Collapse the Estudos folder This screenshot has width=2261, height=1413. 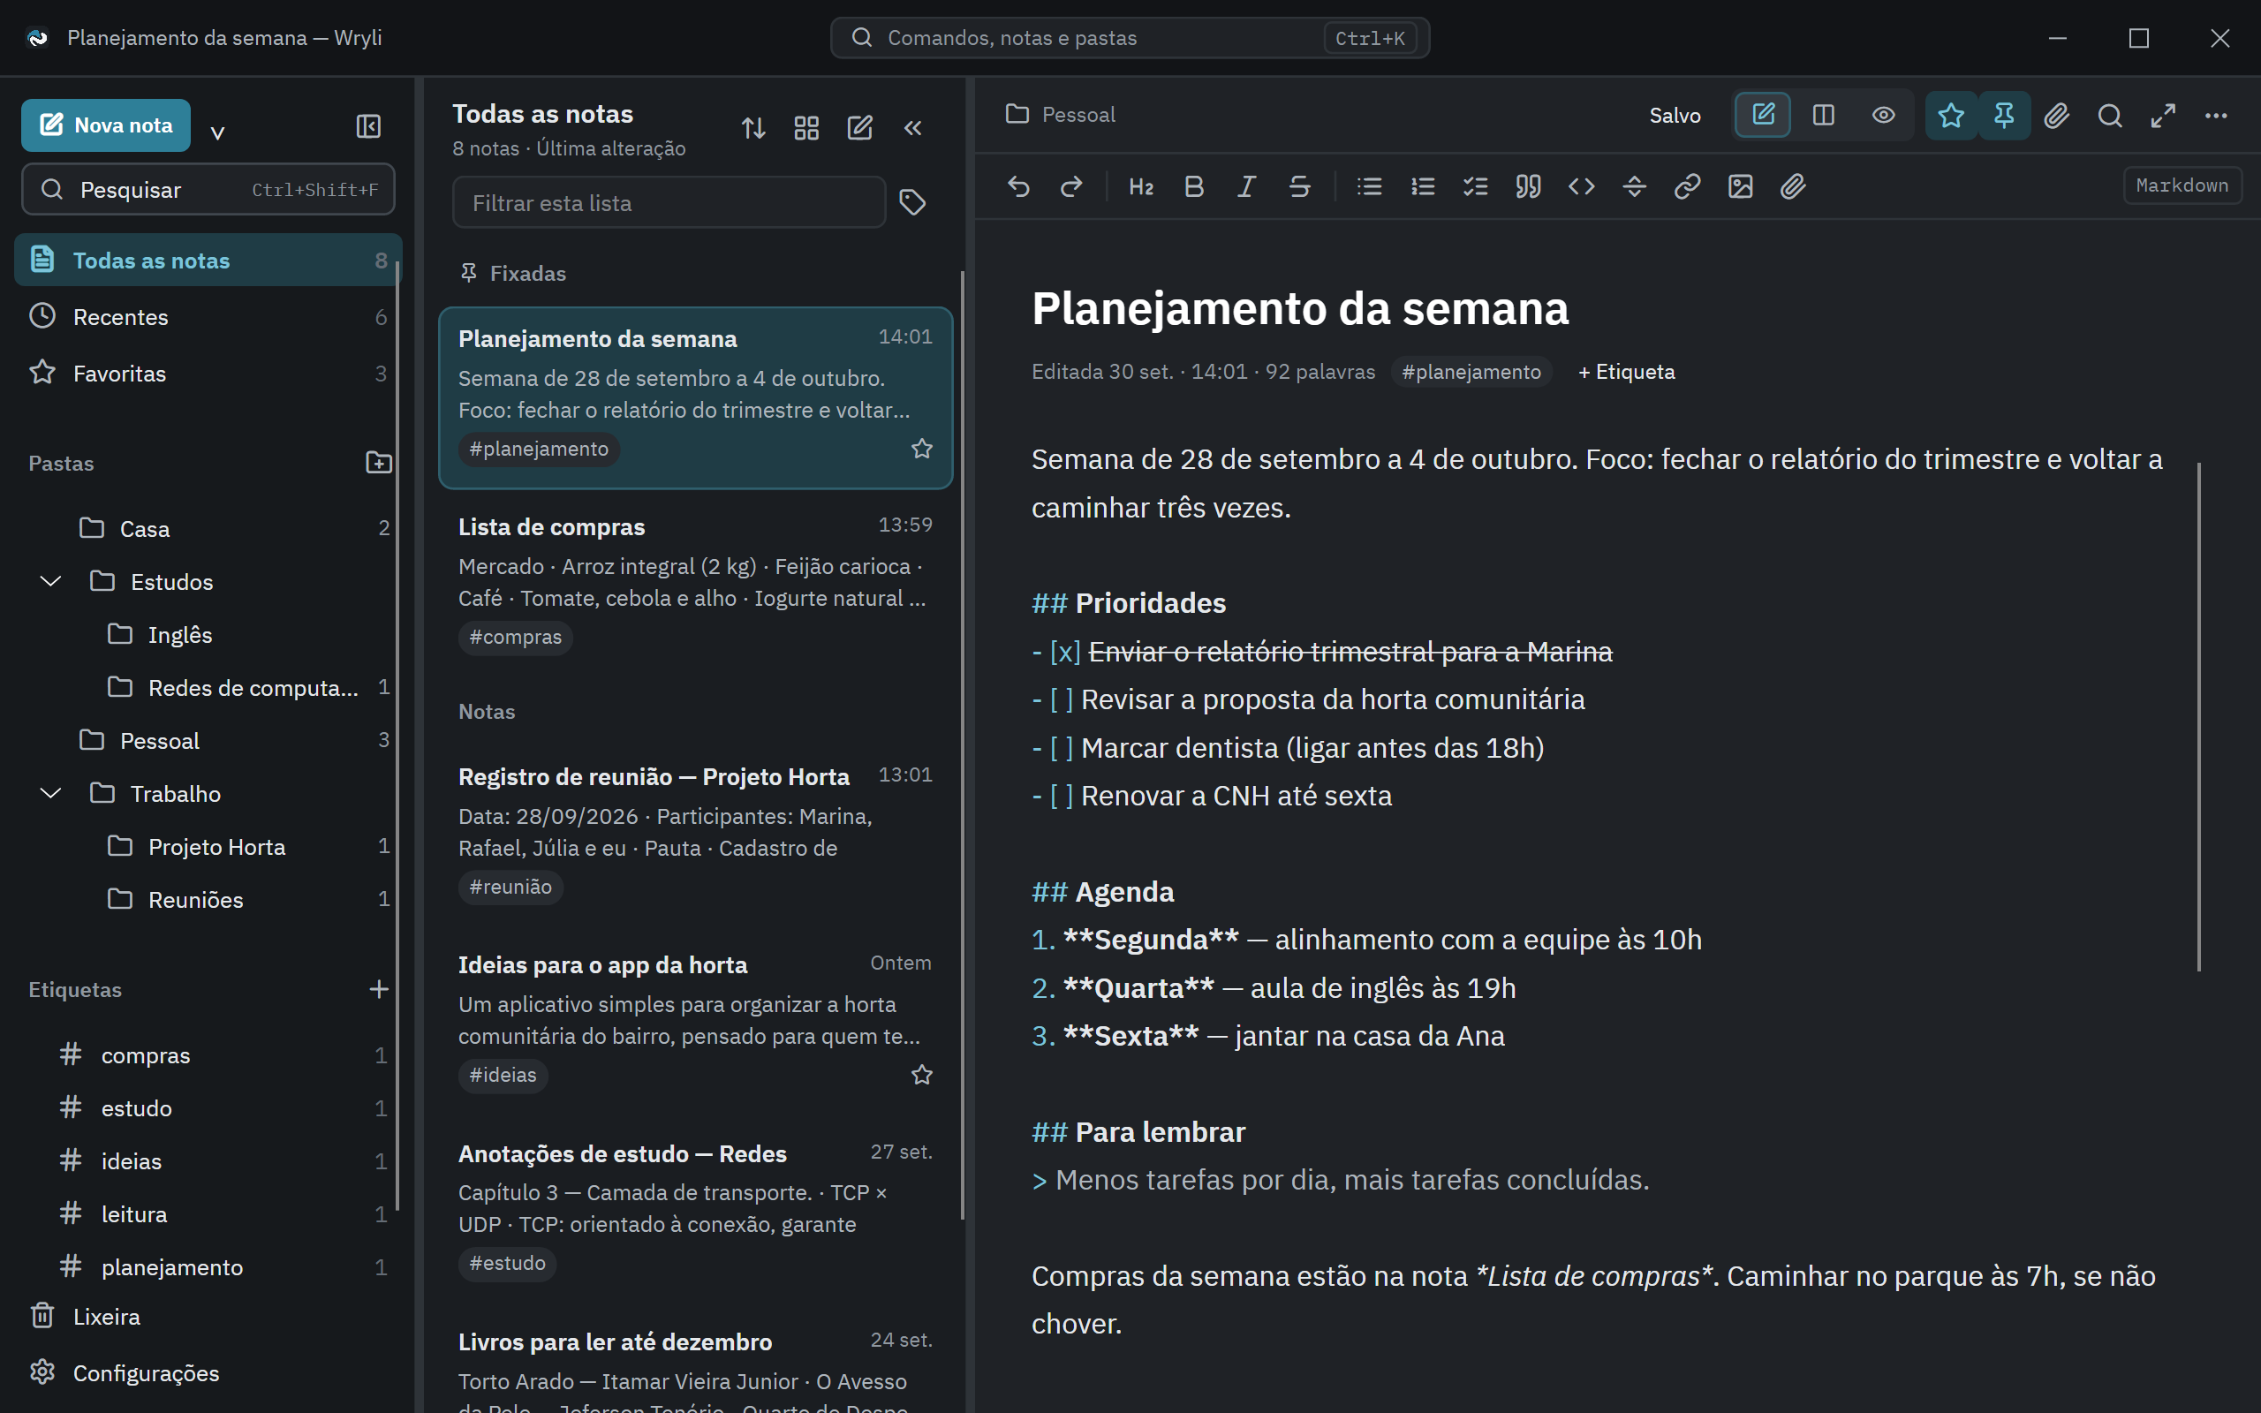pyautogui.click(x=50, y=581)
